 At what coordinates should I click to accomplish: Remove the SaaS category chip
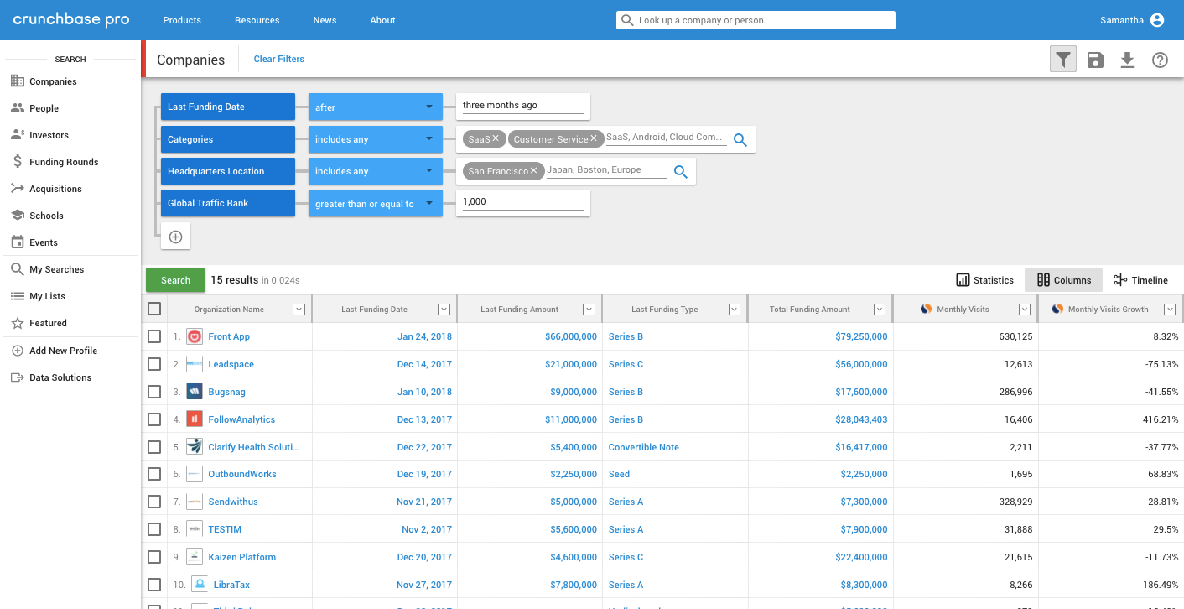tap(496, 138)
